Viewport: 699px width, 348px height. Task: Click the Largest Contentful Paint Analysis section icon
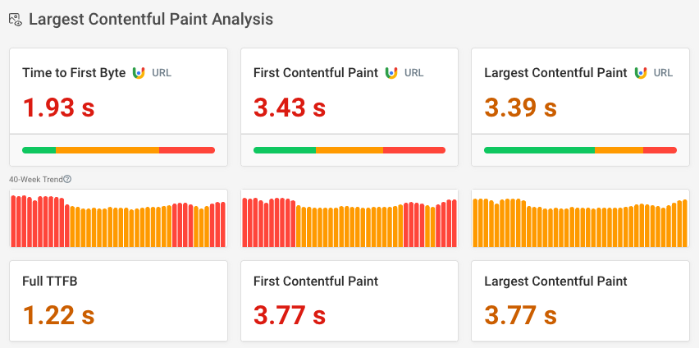pos(15,20)
